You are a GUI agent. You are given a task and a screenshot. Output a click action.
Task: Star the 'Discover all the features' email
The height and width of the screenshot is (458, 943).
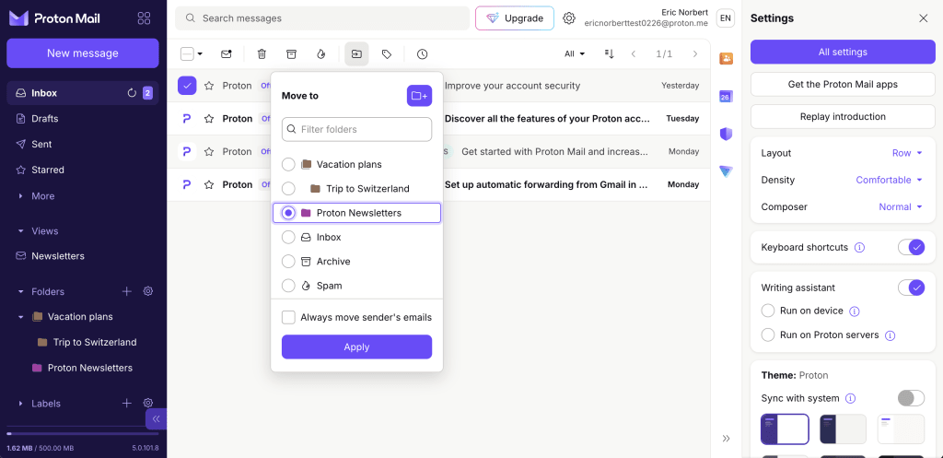pyautogui.click(x=209, y=119)
